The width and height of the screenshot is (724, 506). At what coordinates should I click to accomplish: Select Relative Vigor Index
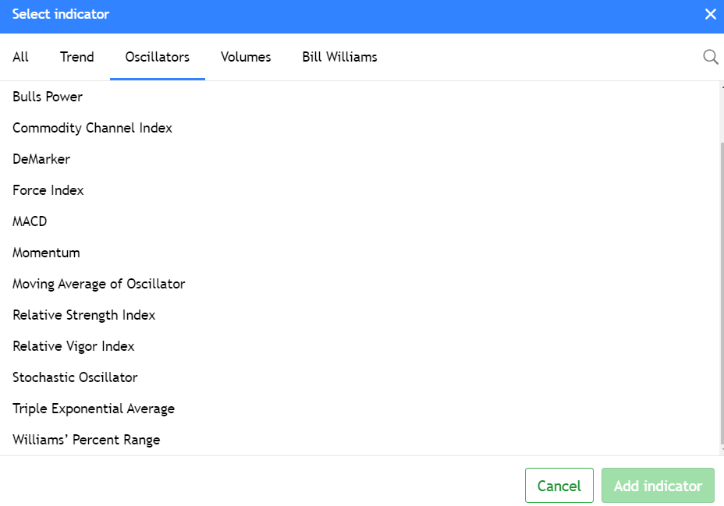point(73,346)
